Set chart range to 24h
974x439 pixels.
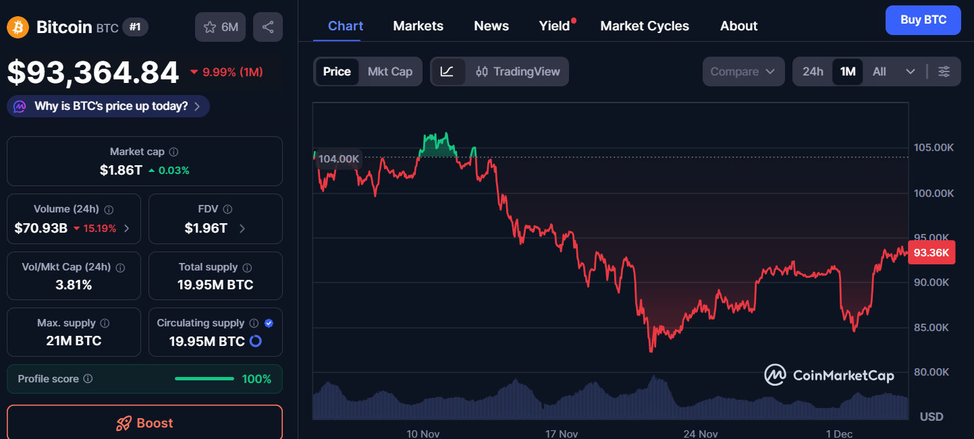pos(813,71)
